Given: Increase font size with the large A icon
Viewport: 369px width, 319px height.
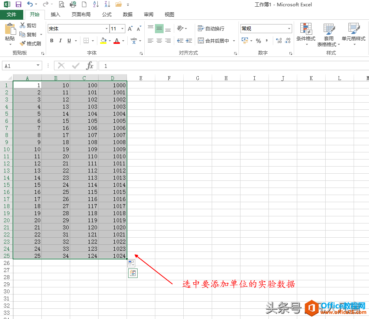Looking at the screenshot, I should [130, 28].
